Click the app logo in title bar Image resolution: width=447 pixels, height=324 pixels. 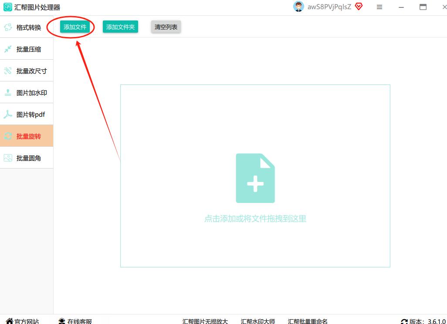(x=8, y=7)
